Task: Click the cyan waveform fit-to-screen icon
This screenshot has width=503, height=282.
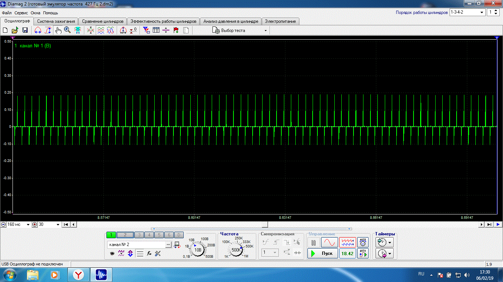Action: [78, 30]
